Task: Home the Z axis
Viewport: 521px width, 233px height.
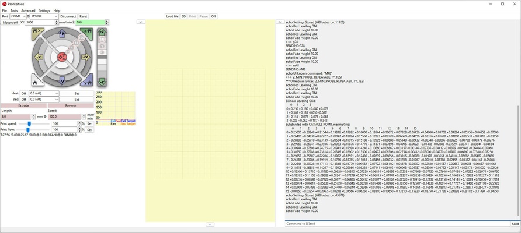Action: coord(87,33)
